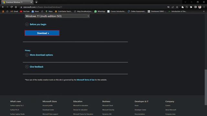207x116 pixels.
Task: Open the Amazon bookmark icon
Action: pos(3,12)
